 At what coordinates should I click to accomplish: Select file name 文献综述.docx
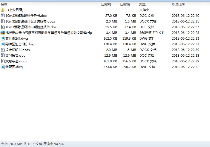16,61
